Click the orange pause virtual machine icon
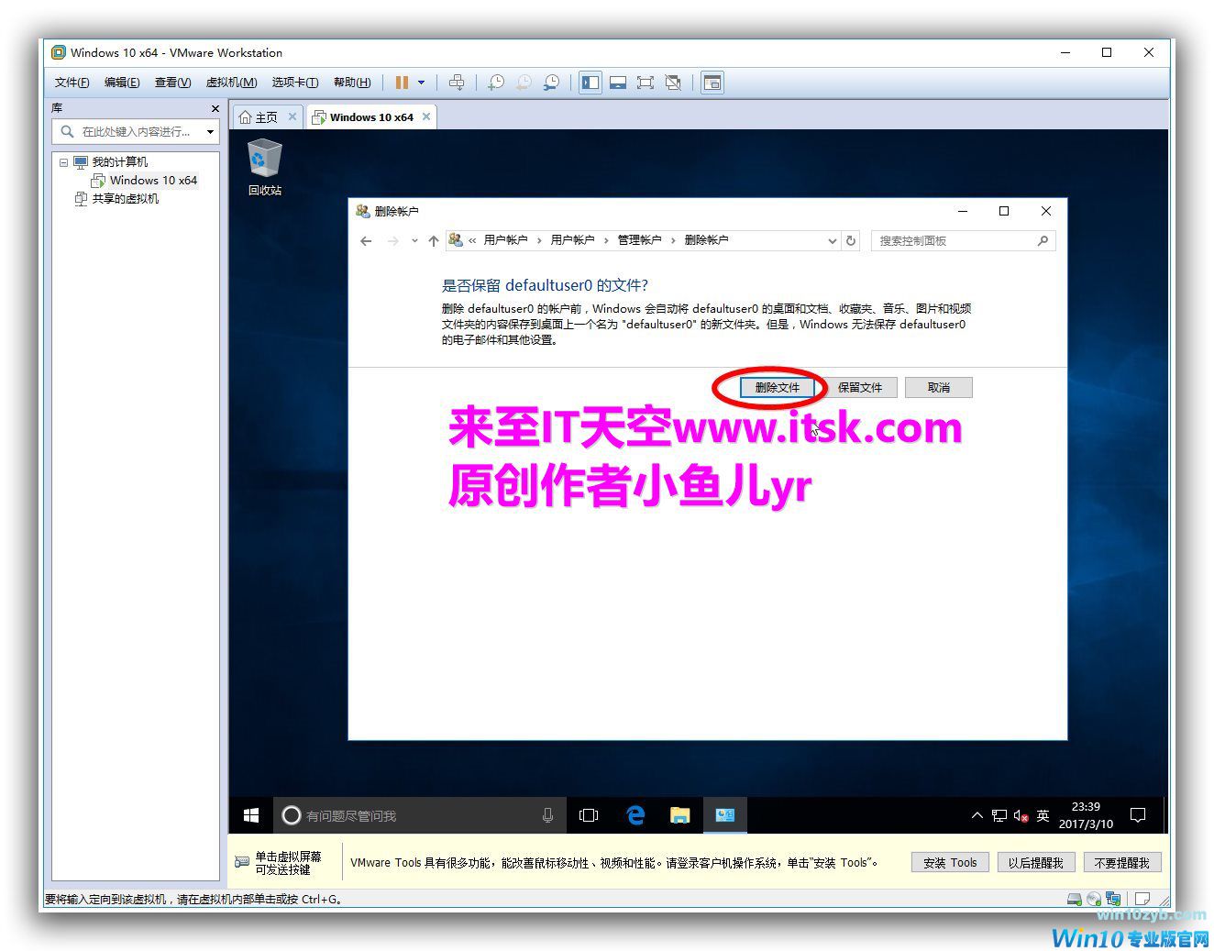Image resolution: width=1214 pixels, height=951 pixels. click(x=402, y=83)
